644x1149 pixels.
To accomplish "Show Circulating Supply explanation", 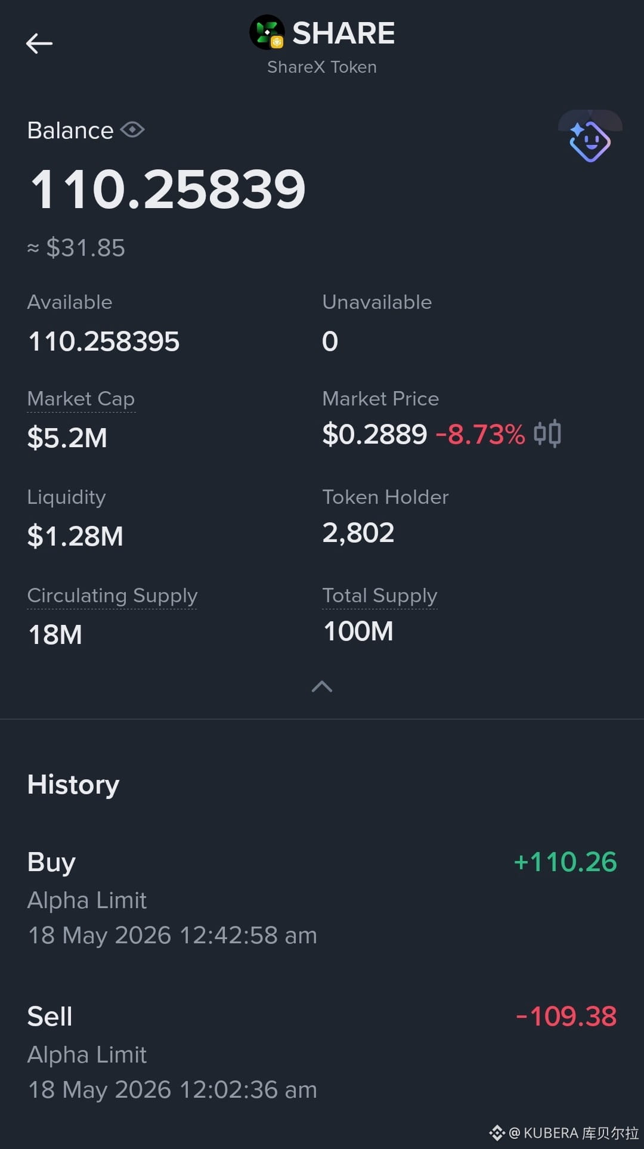I will point(112,595).
